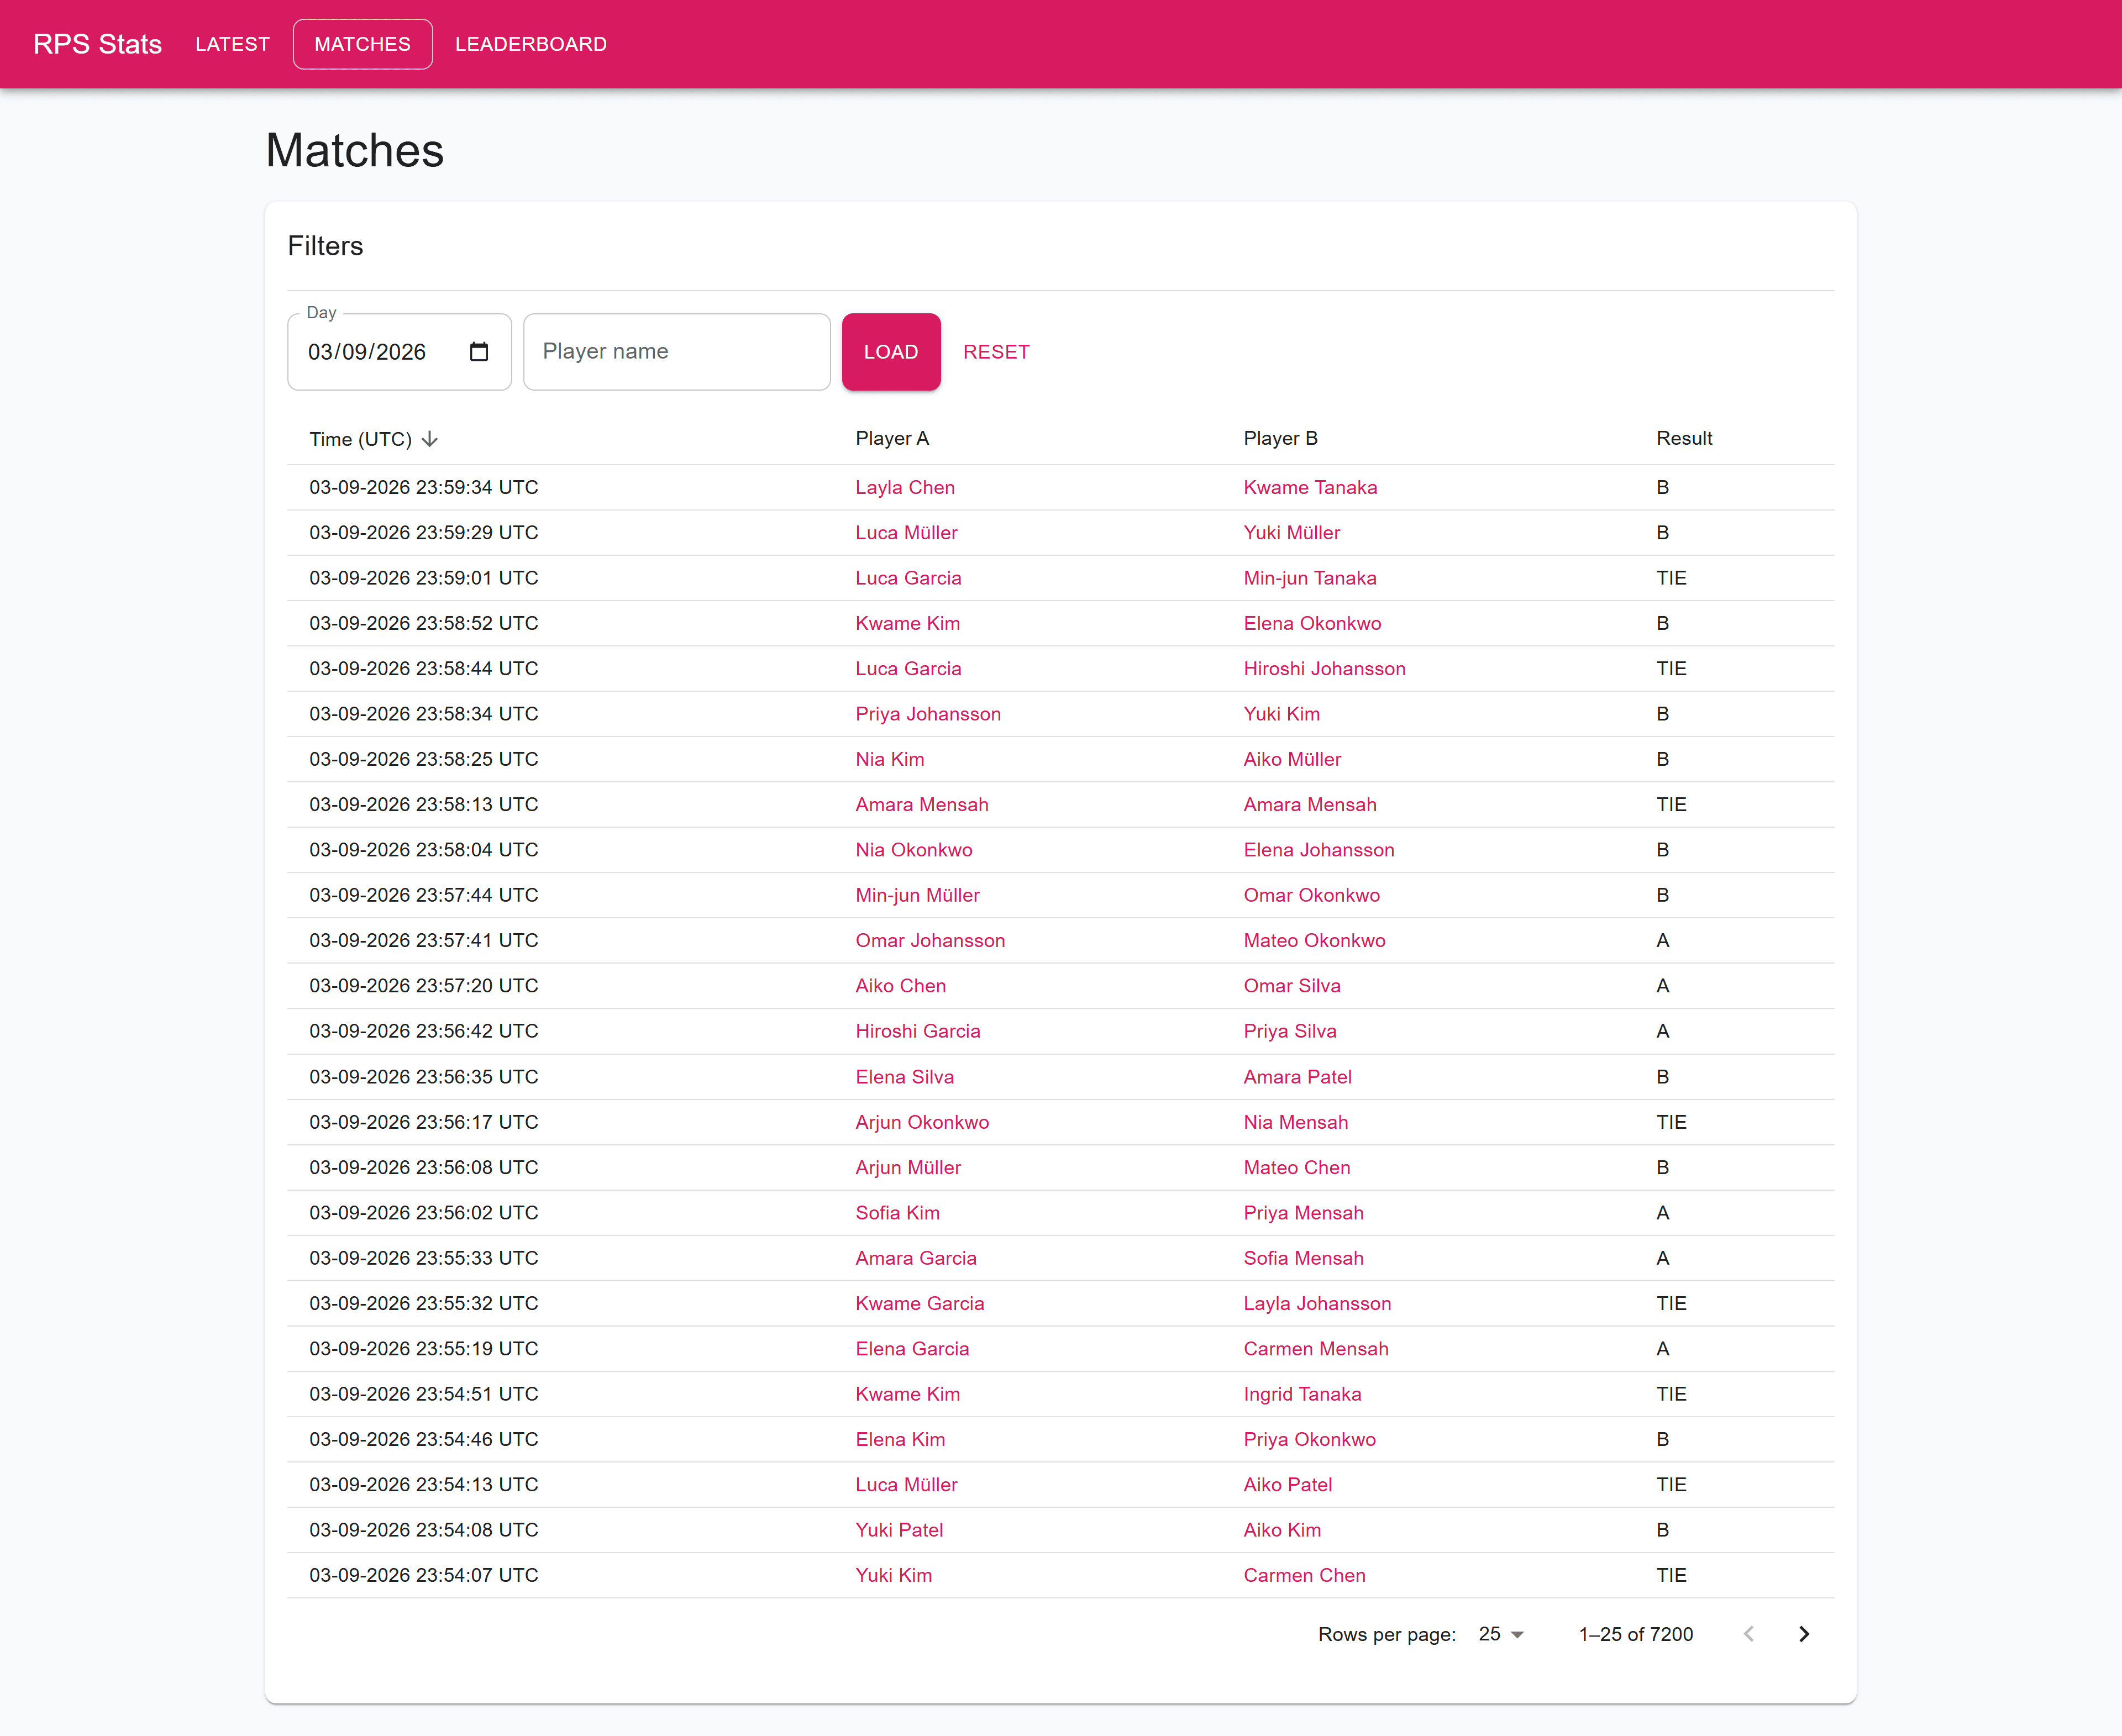Open Aiko Patel player link
The height and width of the screenshot is (1736, 2122).
click(x=1288, y=1485)
